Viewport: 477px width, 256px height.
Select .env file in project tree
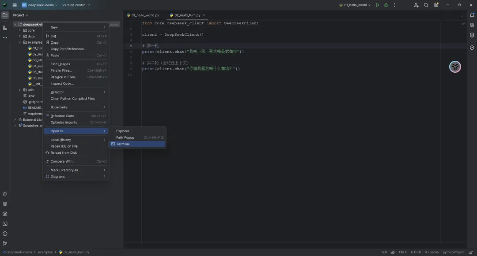pos(29,96)
